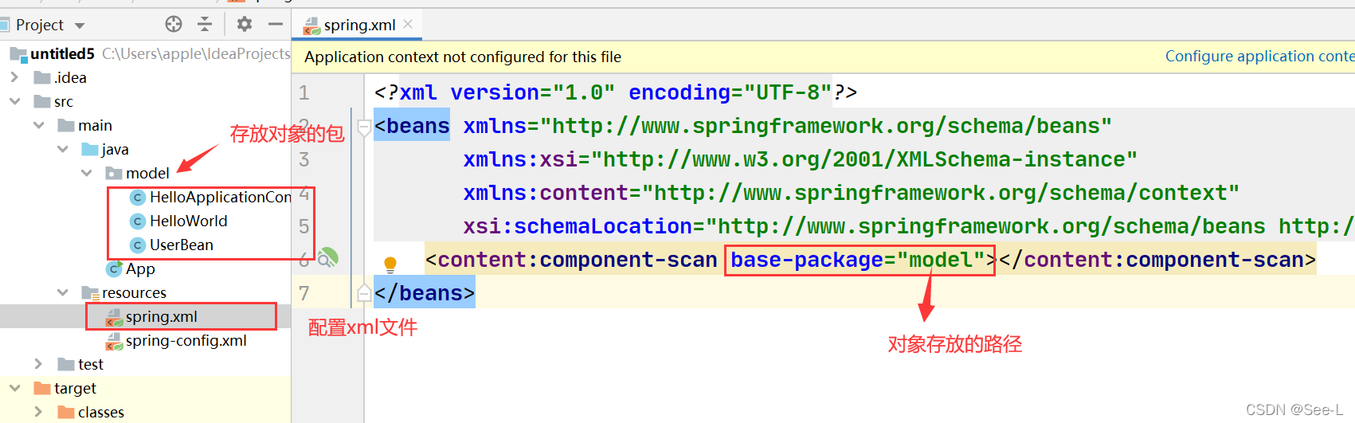Screen dimensions: 1355x423
Task: Select the classes folder
Action: [x=101, y=412]
